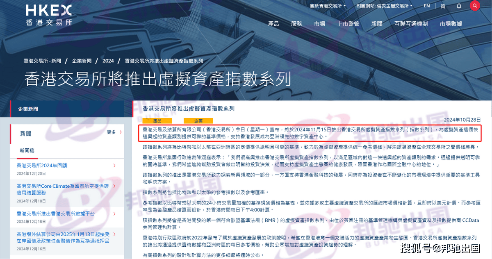Click the HKEX logo
492x259 pixels.
click(48, 15)
